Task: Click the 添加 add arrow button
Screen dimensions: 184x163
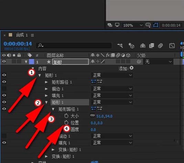Action: click(x=131, y=68)
